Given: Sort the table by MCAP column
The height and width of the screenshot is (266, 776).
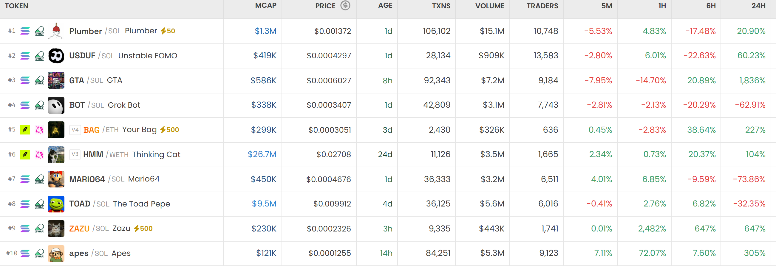Looking at the screenshot, I should tap(266, 5).
